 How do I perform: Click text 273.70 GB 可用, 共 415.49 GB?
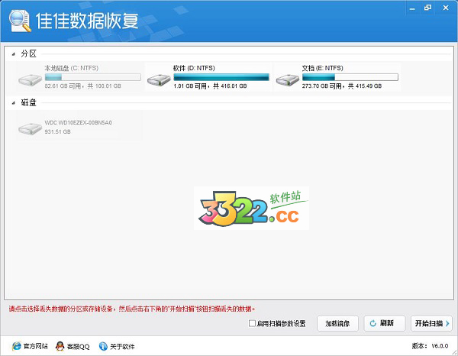click(x=342, y=86)
